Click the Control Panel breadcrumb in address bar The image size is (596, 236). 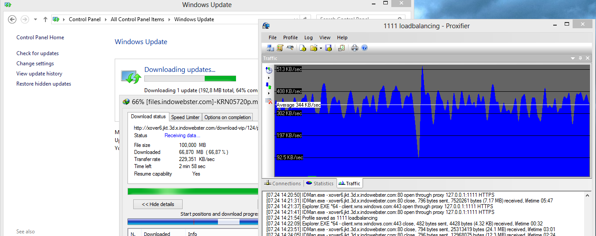pyautogui.click(x=85, y=19)
